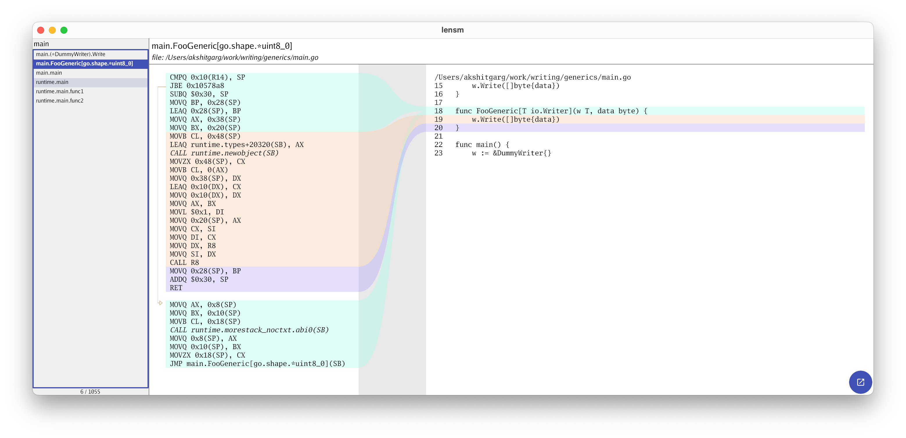The height and width of the screenshot is (438, 906).
Task: Click MOVL $0x1, DI instruction
Action: (x=197, y=212)
